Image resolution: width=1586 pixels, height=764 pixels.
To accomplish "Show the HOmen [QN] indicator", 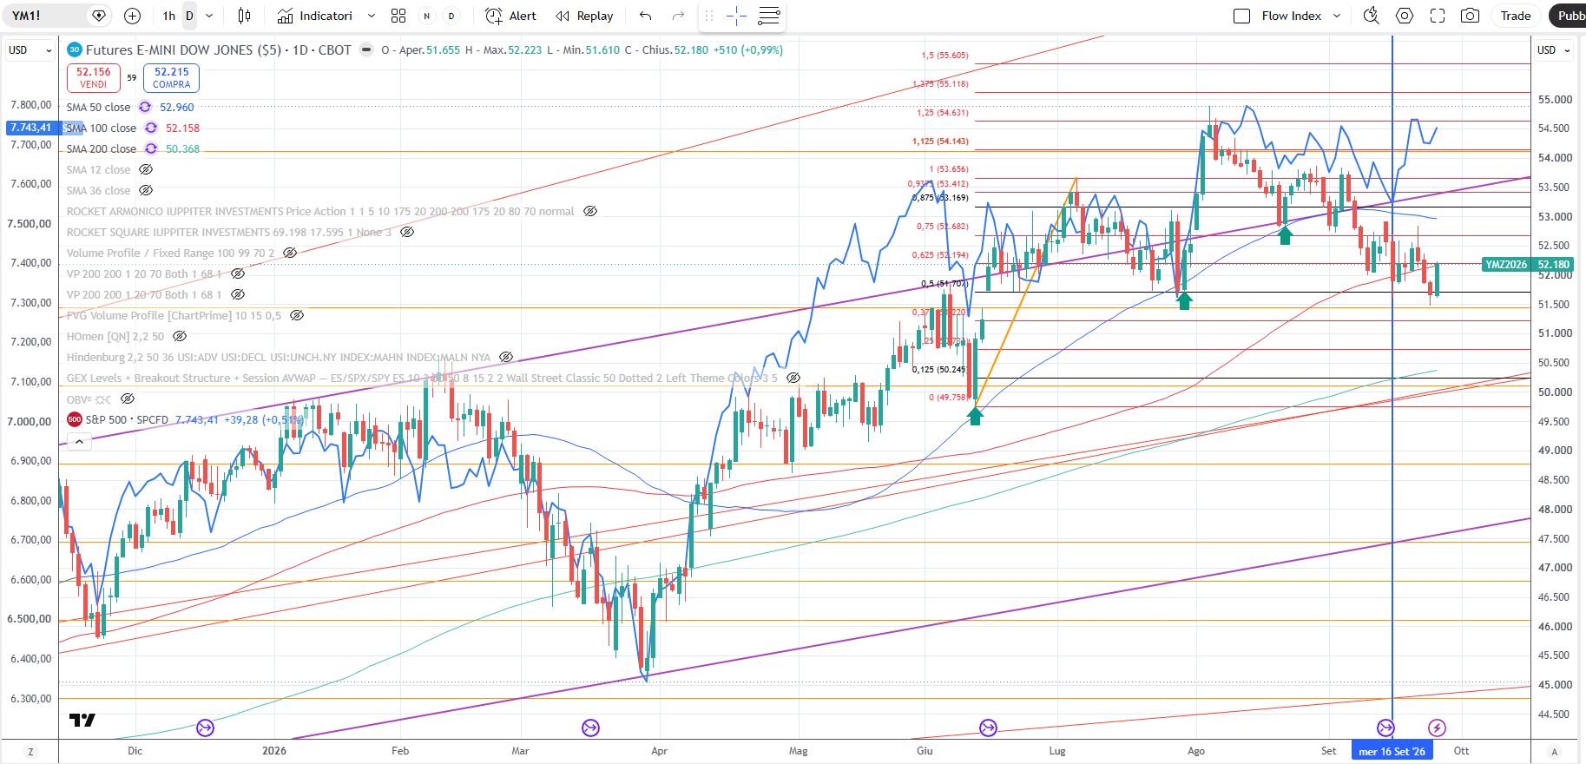I will coord(180,337).
